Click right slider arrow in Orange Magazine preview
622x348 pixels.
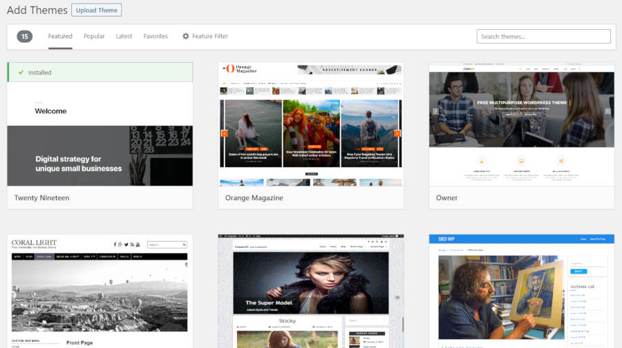(397, 133)
